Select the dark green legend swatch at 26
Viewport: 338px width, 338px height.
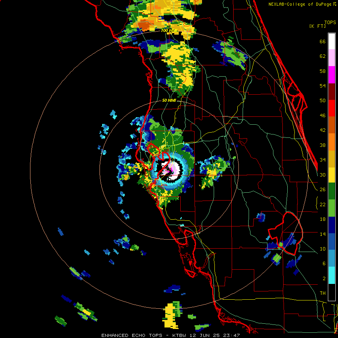[332, 191]
